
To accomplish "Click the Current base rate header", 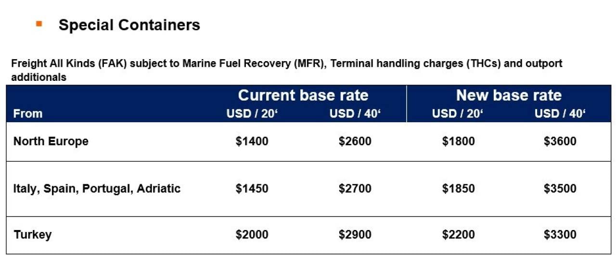I will (x=303, y=95).
